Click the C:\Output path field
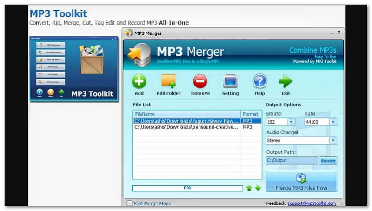The width and height of the screenshot is (372, 211). [292, 160]
